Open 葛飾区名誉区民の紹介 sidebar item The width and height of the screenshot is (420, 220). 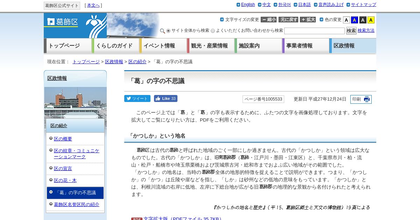click(77, 205)
